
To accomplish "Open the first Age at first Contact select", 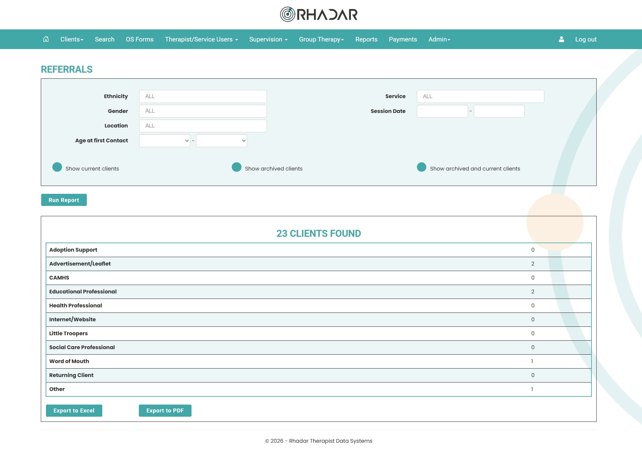I will tap(165, 141).
